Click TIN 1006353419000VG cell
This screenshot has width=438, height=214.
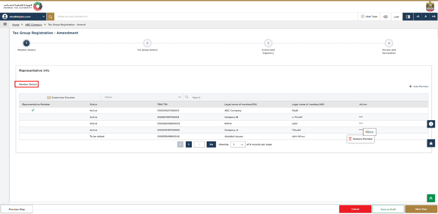click(x=168, y=136)
